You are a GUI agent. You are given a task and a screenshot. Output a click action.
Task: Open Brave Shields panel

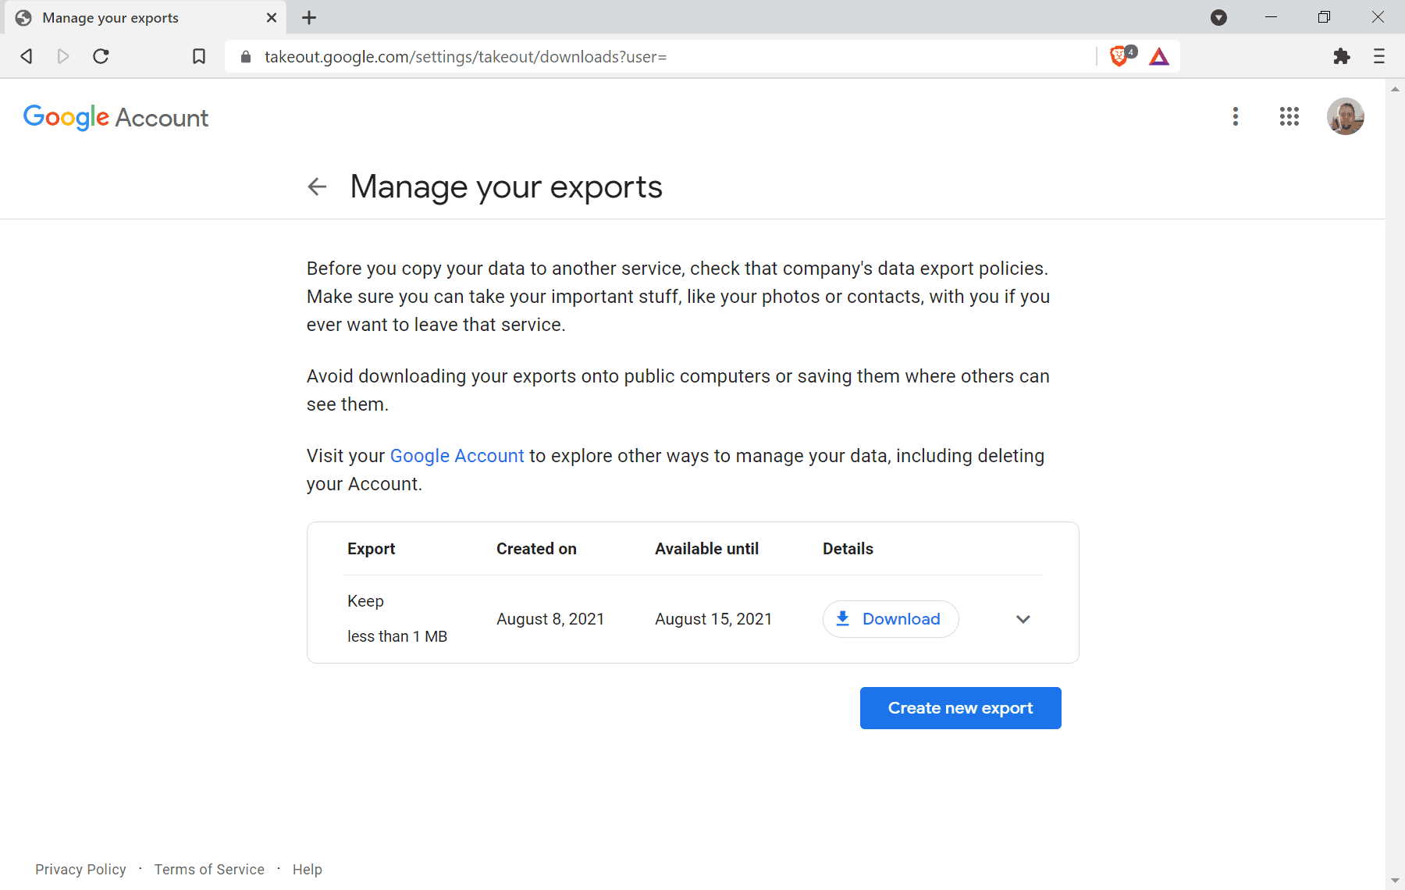pos(1120,55)
